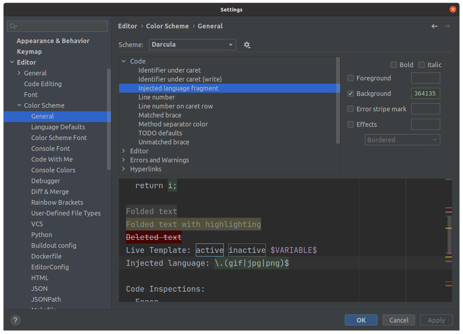Collapse the Color Scheme tree node

19,105
